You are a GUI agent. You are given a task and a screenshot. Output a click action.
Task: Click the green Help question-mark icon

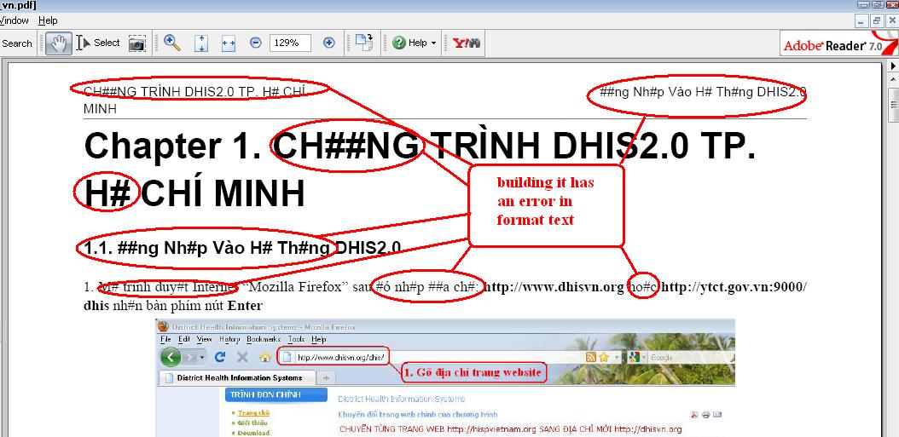pos(399,43)
